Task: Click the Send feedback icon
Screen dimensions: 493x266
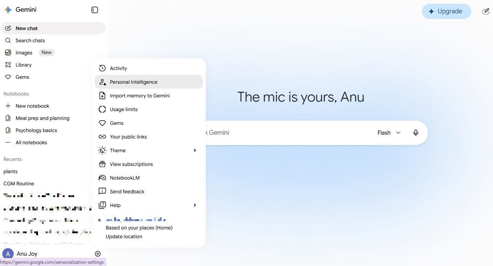Action: click(x=102, y=191)
